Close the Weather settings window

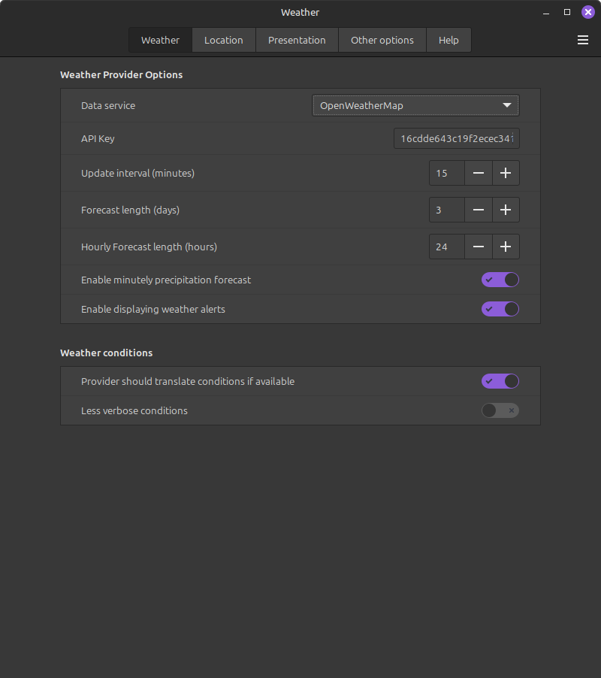[588, 12]
